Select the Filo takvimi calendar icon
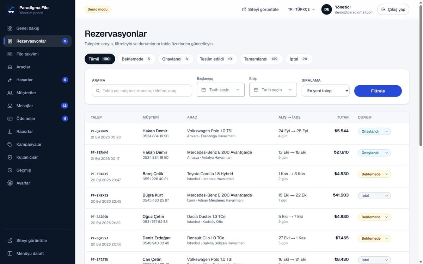423x264 pixels. (10, 54)
